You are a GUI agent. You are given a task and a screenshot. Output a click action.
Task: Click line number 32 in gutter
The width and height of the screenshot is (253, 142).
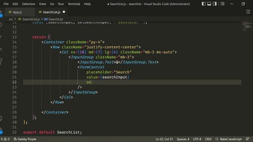[x=14, y=132]
